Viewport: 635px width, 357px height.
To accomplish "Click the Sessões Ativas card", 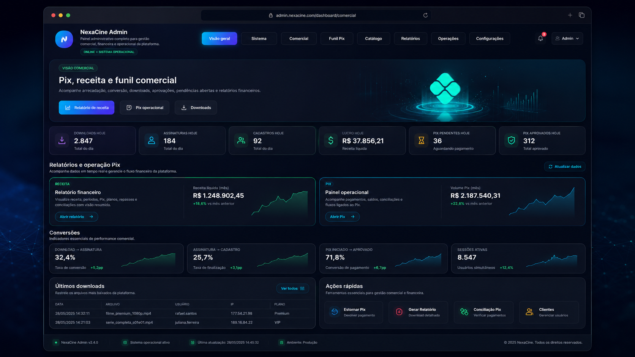I will 518,258.
